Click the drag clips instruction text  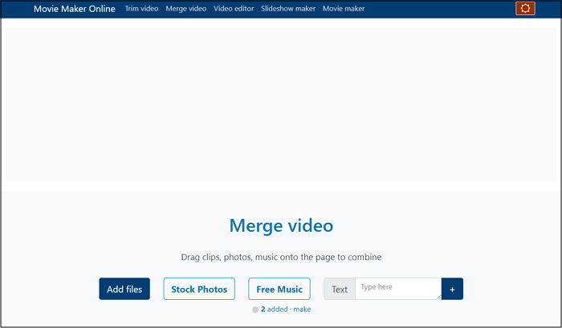point(281,257)
